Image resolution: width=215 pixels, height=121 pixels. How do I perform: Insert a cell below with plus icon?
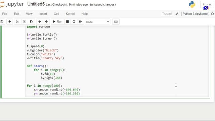[x=10, y=22]
